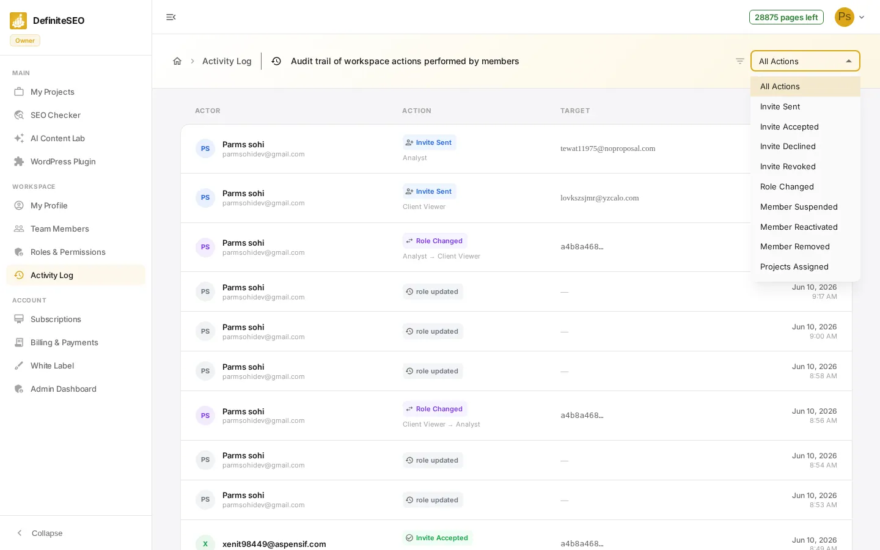The image size is (880, 550).
Task: Click role updated badge at 9:17 AM
Action: coord(433,291)
